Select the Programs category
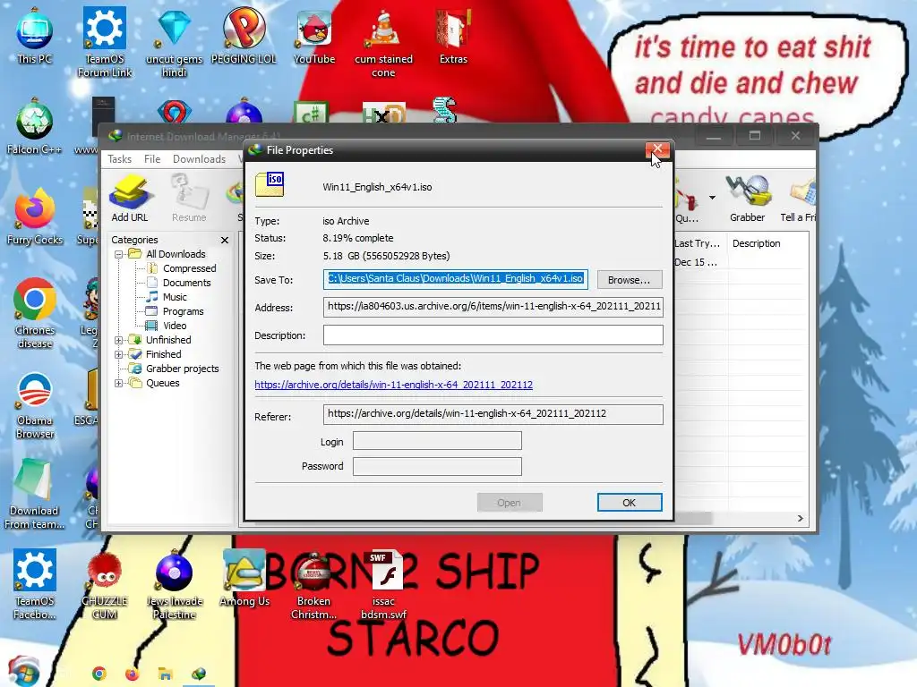Viewport: 917px width, 687px height. [183, 311]
